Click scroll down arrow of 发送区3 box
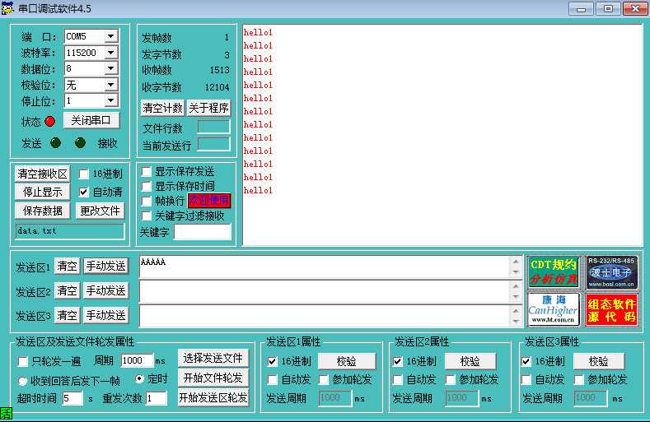 point(516,321)
